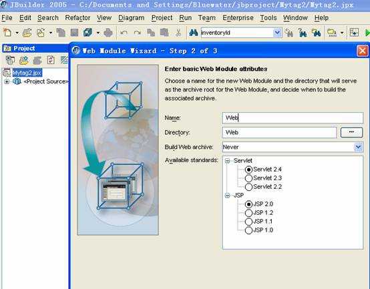The height and width of the screenshot is (289, 370).
Task: Select the JSP 2.0 radio button
Action: pos(248,204)
